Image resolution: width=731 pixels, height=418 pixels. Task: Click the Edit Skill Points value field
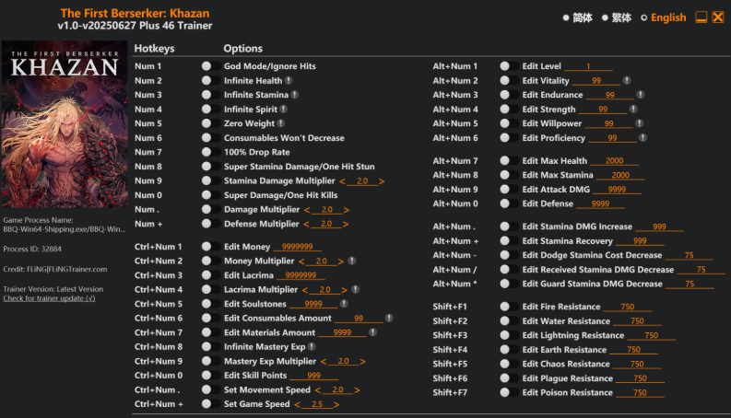(313, 375)
